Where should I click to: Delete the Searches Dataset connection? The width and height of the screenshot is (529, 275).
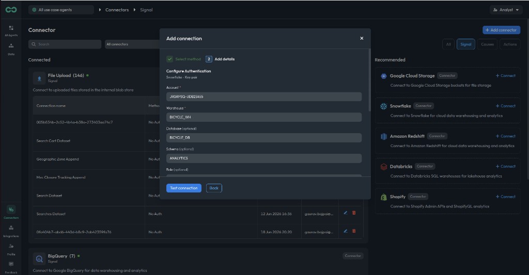point(354,213)
